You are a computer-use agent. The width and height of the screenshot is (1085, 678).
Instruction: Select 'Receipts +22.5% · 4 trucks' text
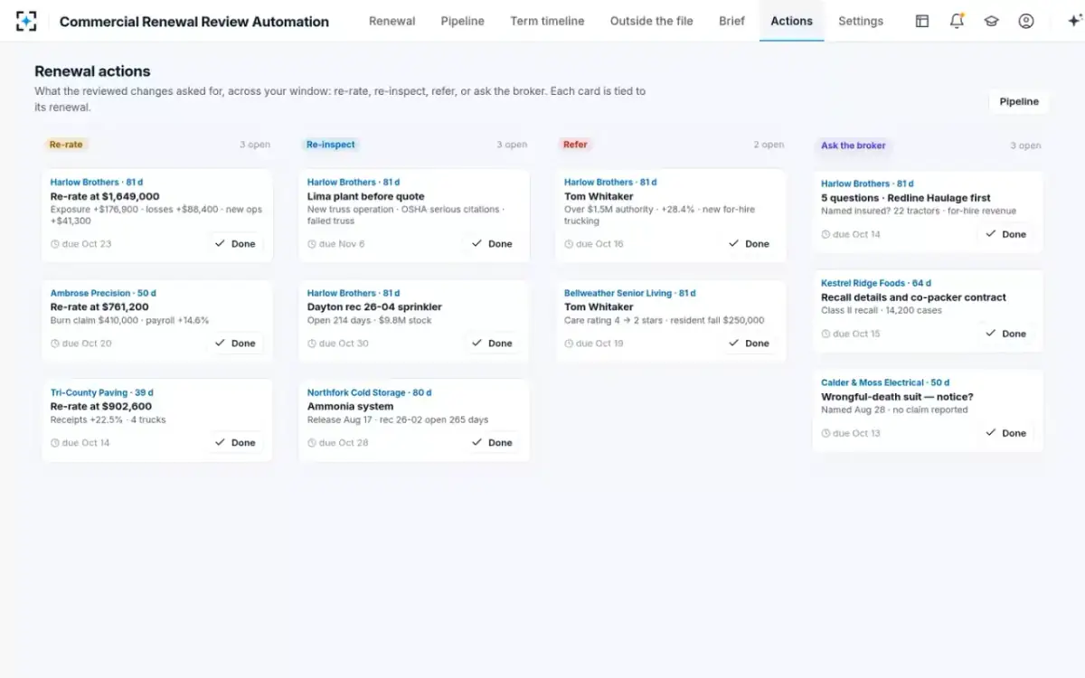[108, 419]
